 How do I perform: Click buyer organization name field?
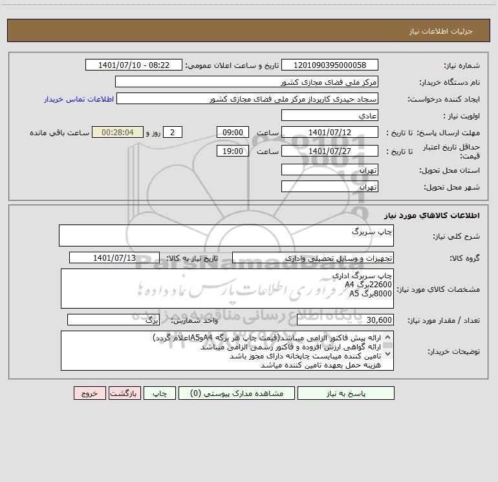pos(246,82)
